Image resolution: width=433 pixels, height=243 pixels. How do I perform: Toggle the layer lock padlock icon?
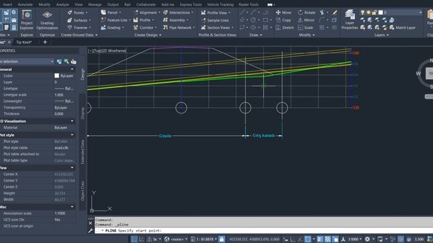374,12
